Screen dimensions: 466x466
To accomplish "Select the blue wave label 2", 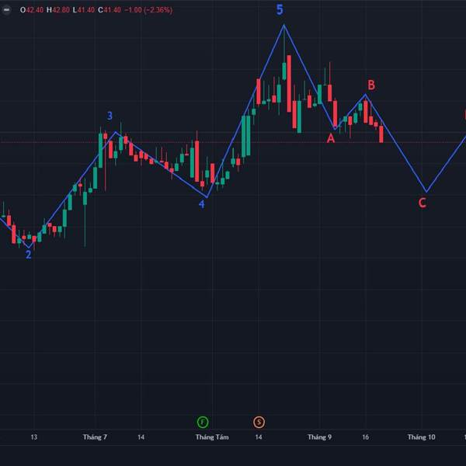I will 28,255.
